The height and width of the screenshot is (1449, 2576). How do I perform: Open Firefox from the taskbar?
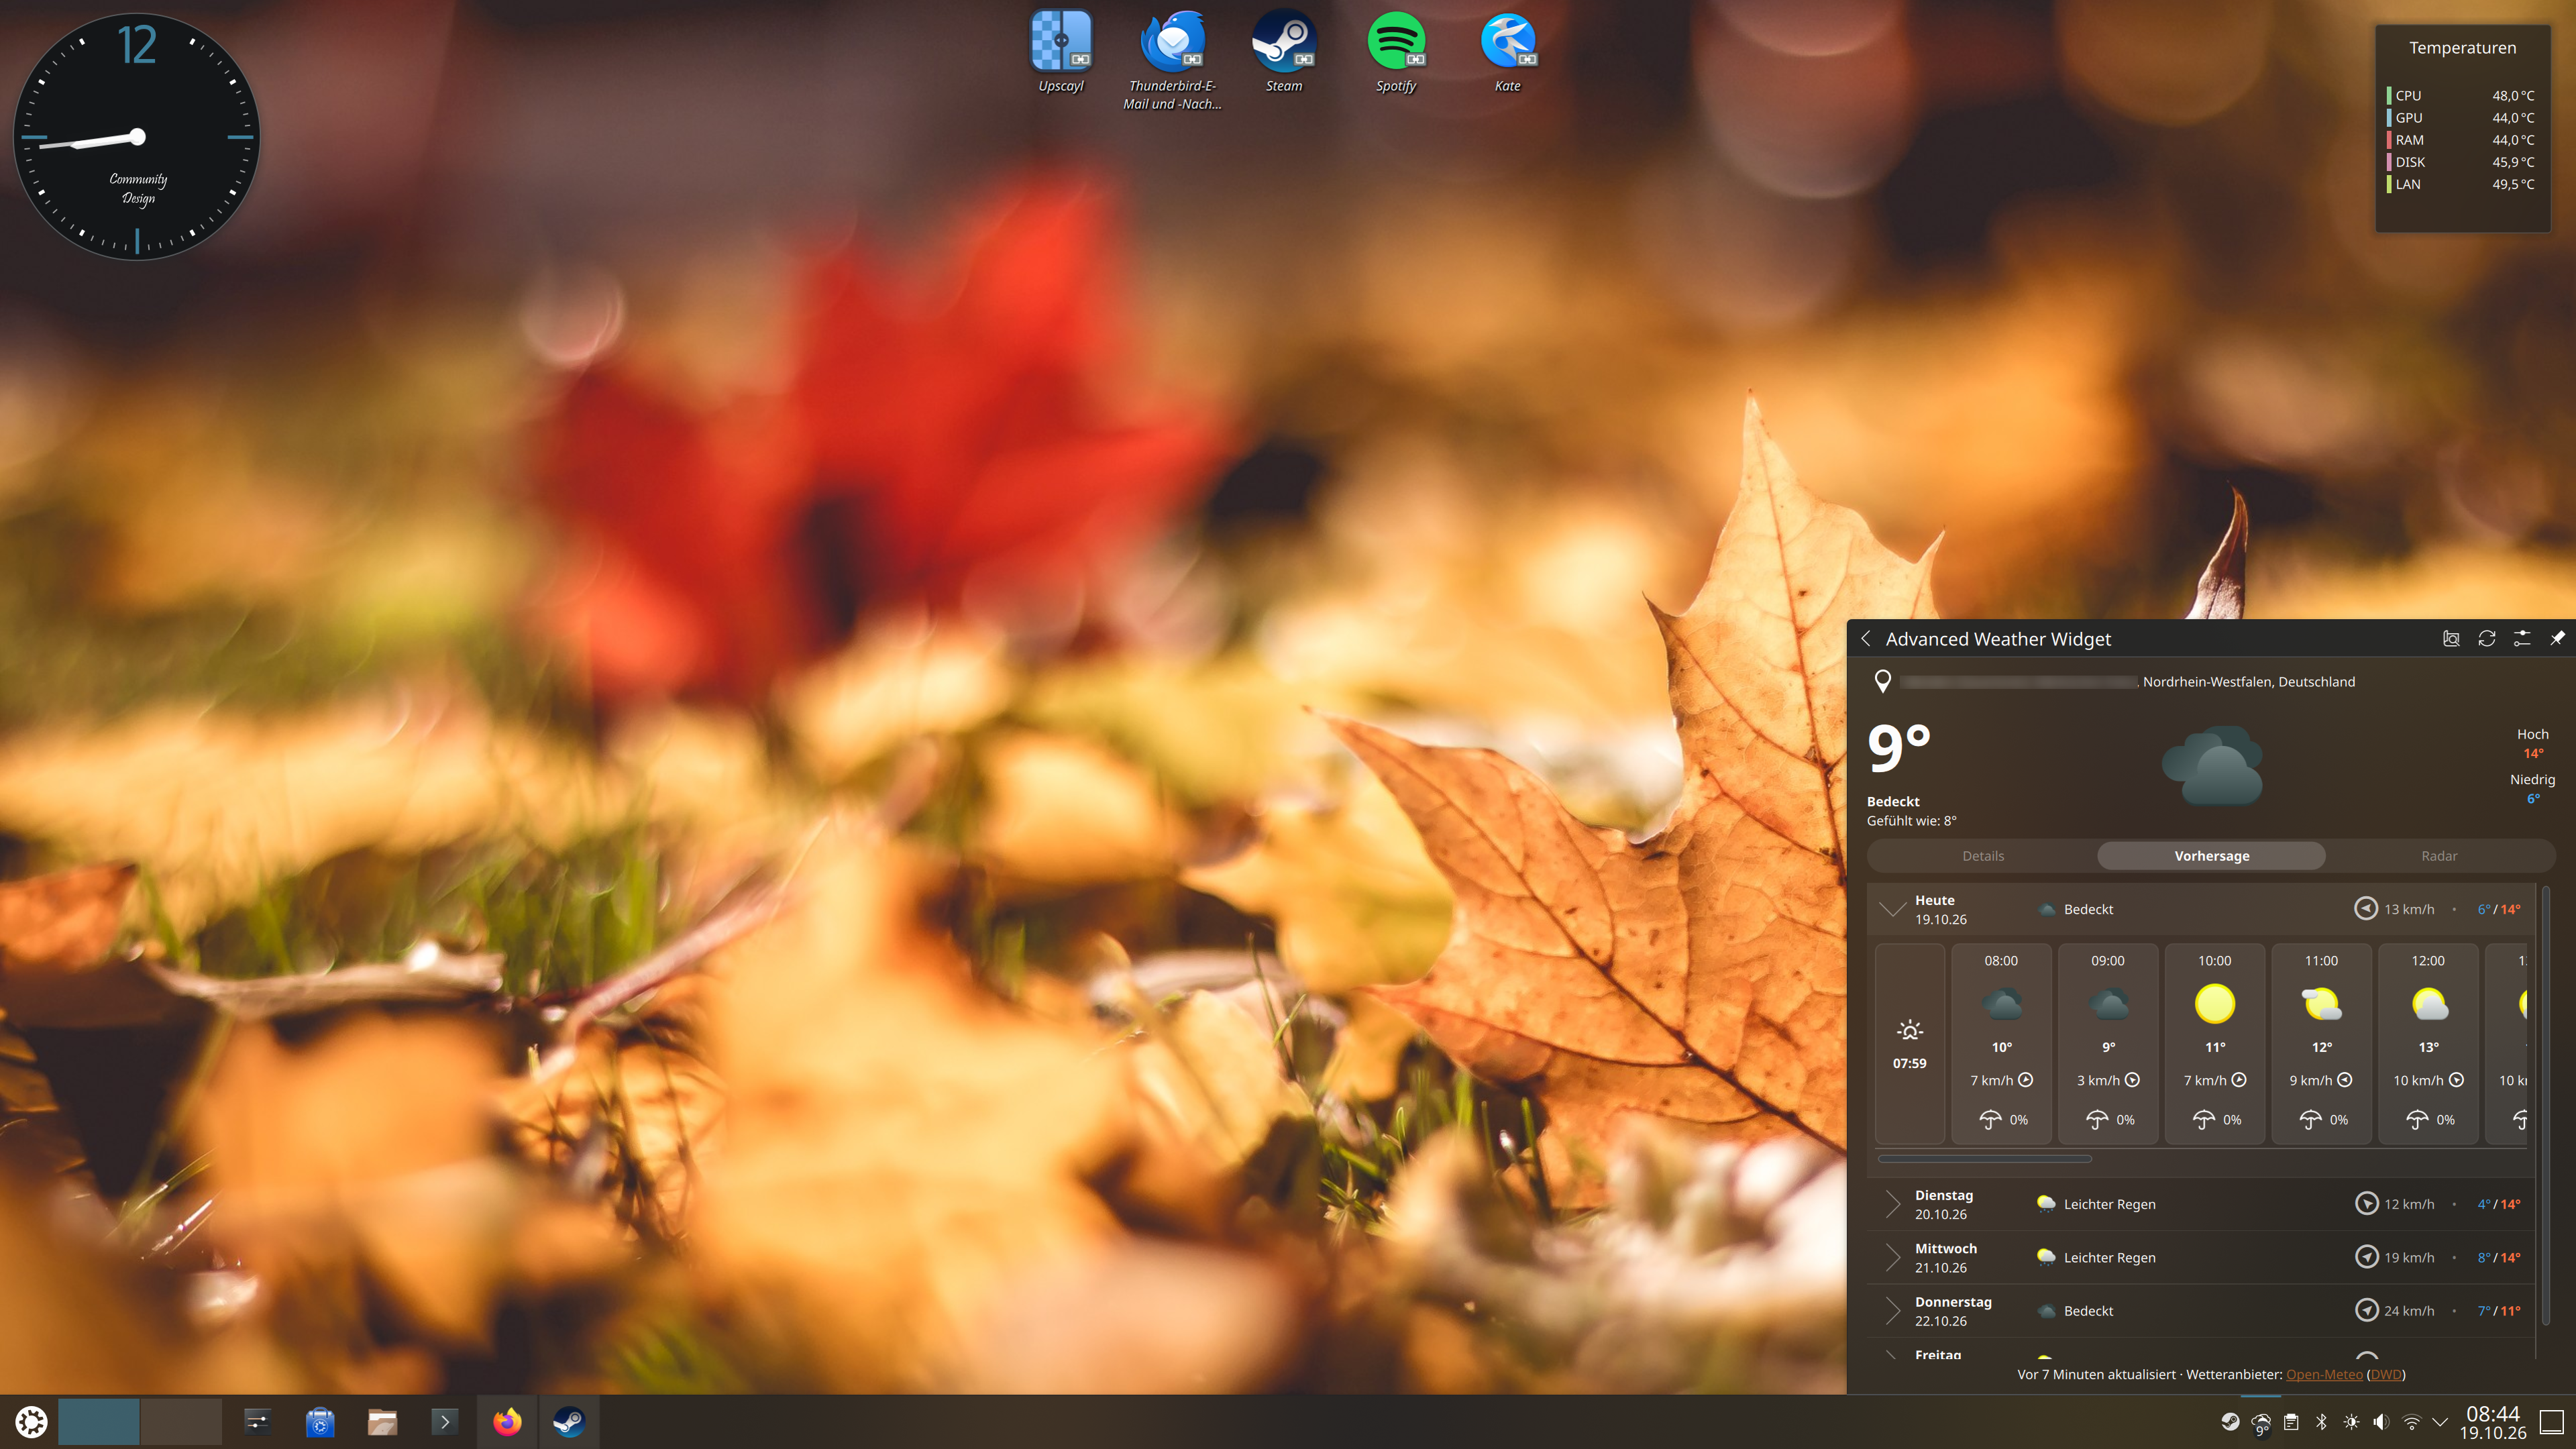[x=507, y=1421]
